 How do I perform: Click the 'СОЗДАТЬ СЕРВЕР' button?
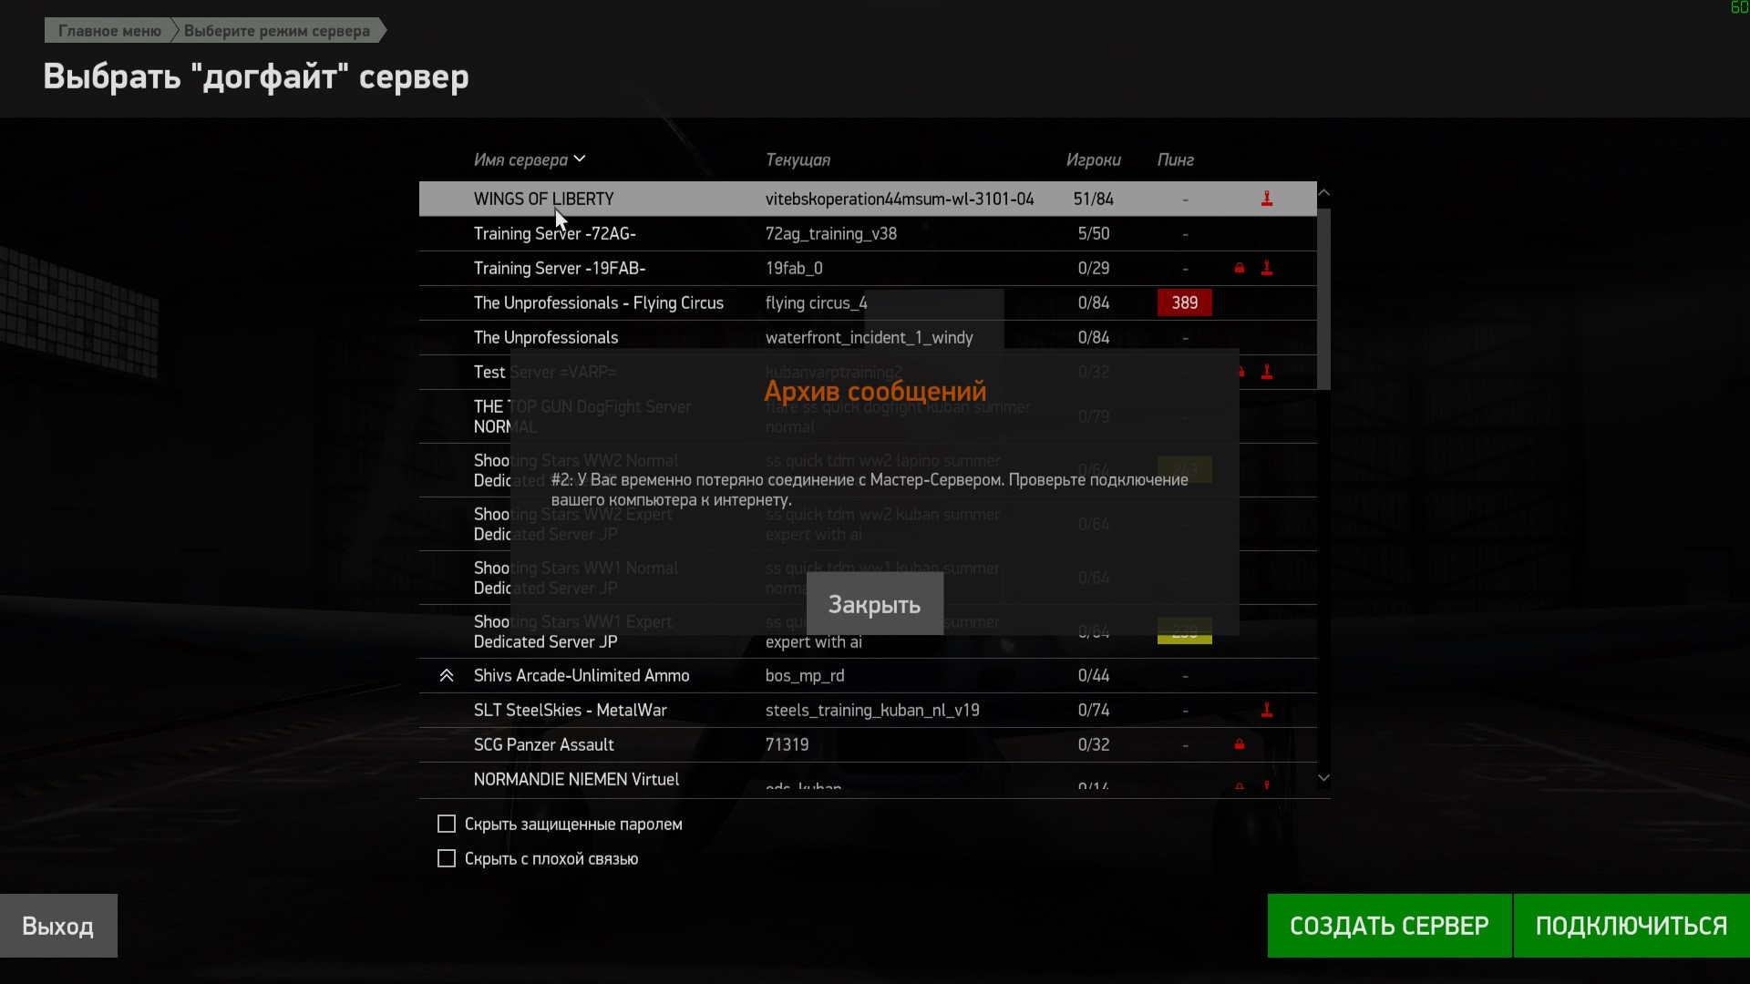[x=1389, y=926]
